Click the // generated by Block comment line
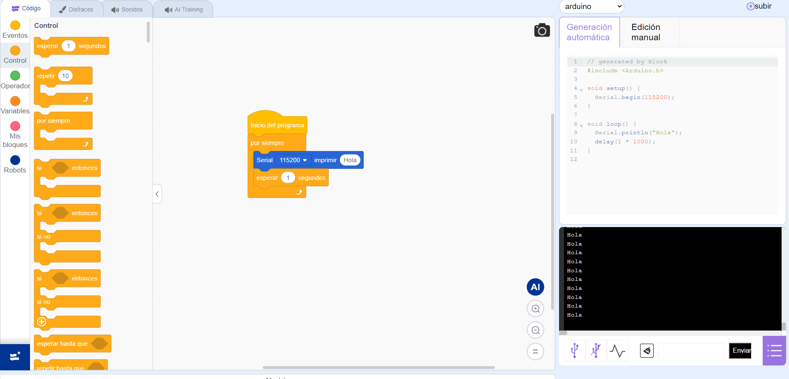The width and height of the screenshot is (789, 379). click(627, 62)
